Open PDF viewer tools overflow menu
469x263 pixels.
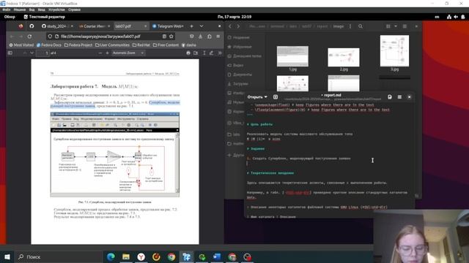(x=220, y=53)
